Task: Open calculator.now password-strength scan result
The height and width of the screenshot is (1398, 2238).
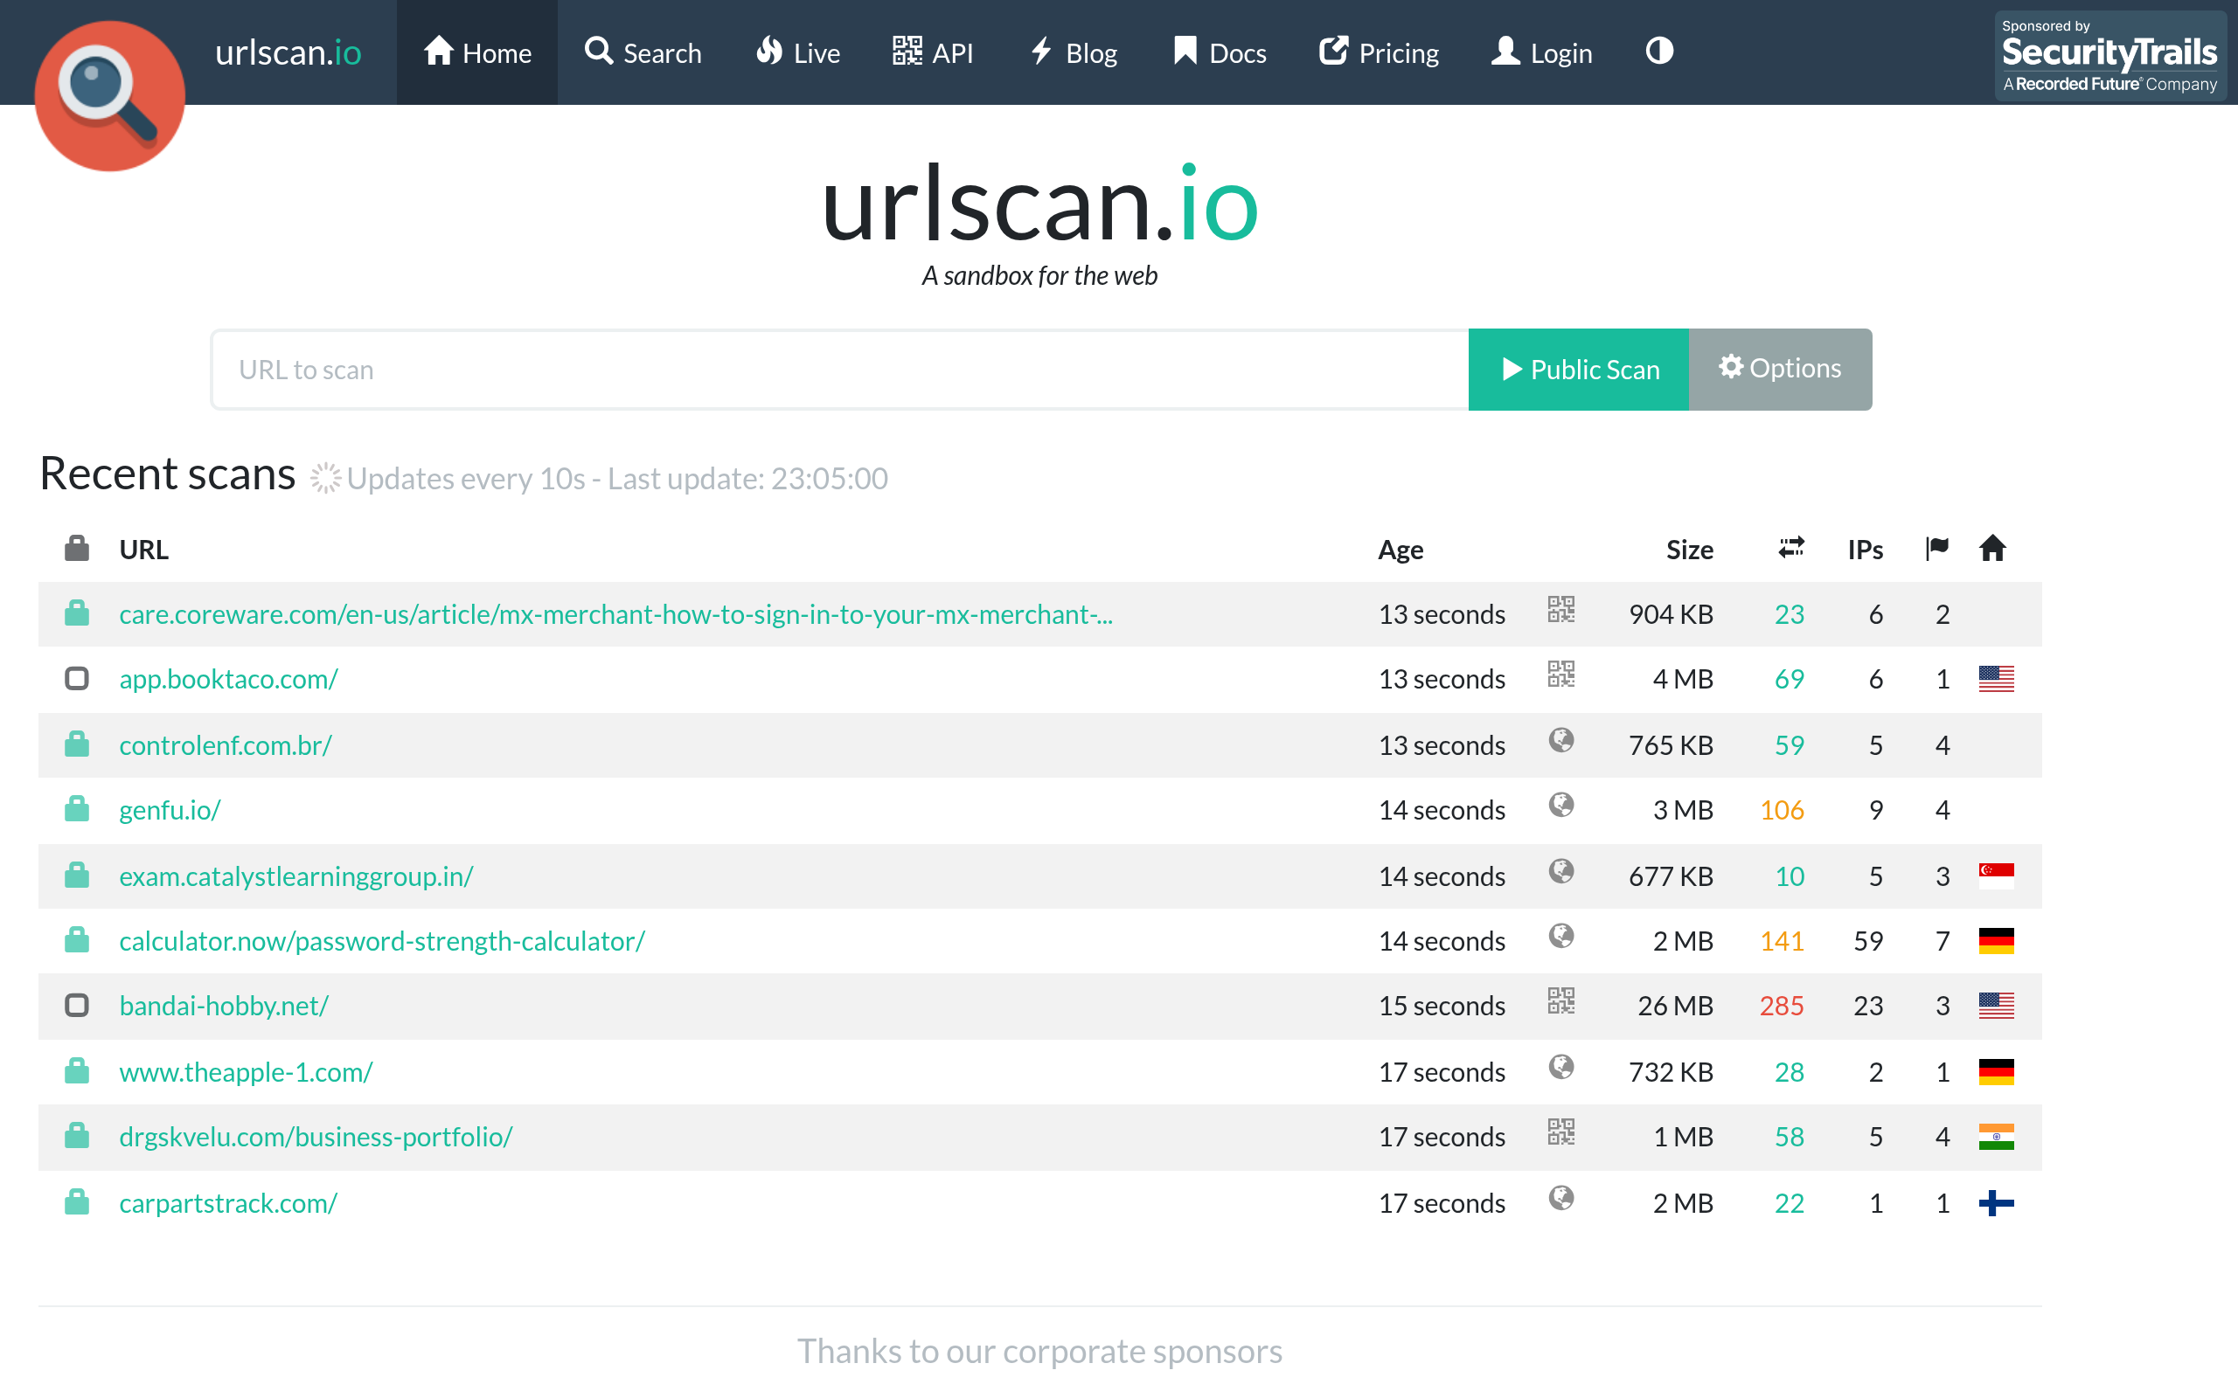Action: tap(382, 940)
